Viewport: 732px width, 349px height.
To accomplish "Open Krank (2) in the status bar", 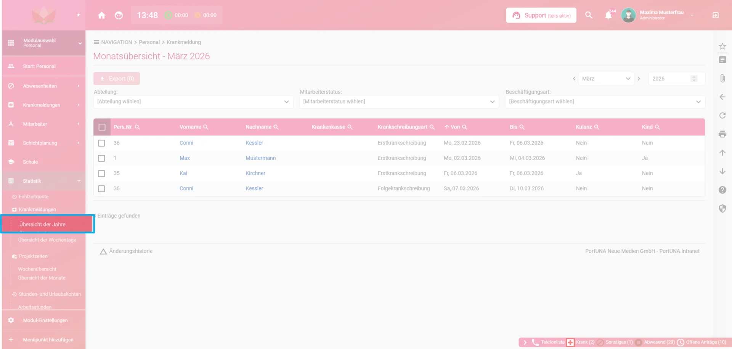I will [581, 343].
